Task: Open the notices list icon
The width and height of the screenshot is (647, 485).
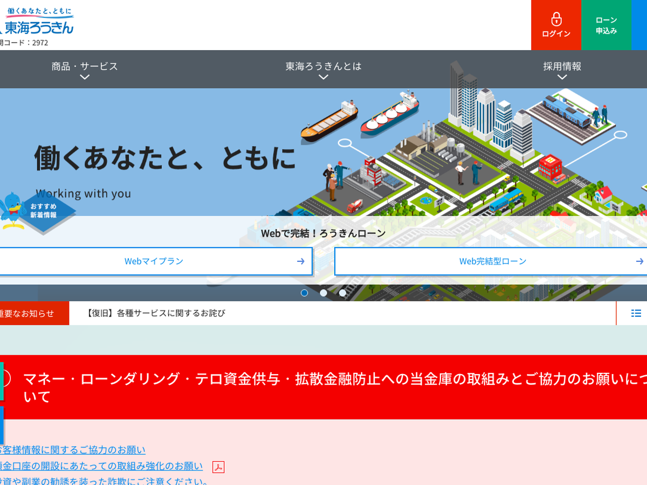Action: (636, 313)
